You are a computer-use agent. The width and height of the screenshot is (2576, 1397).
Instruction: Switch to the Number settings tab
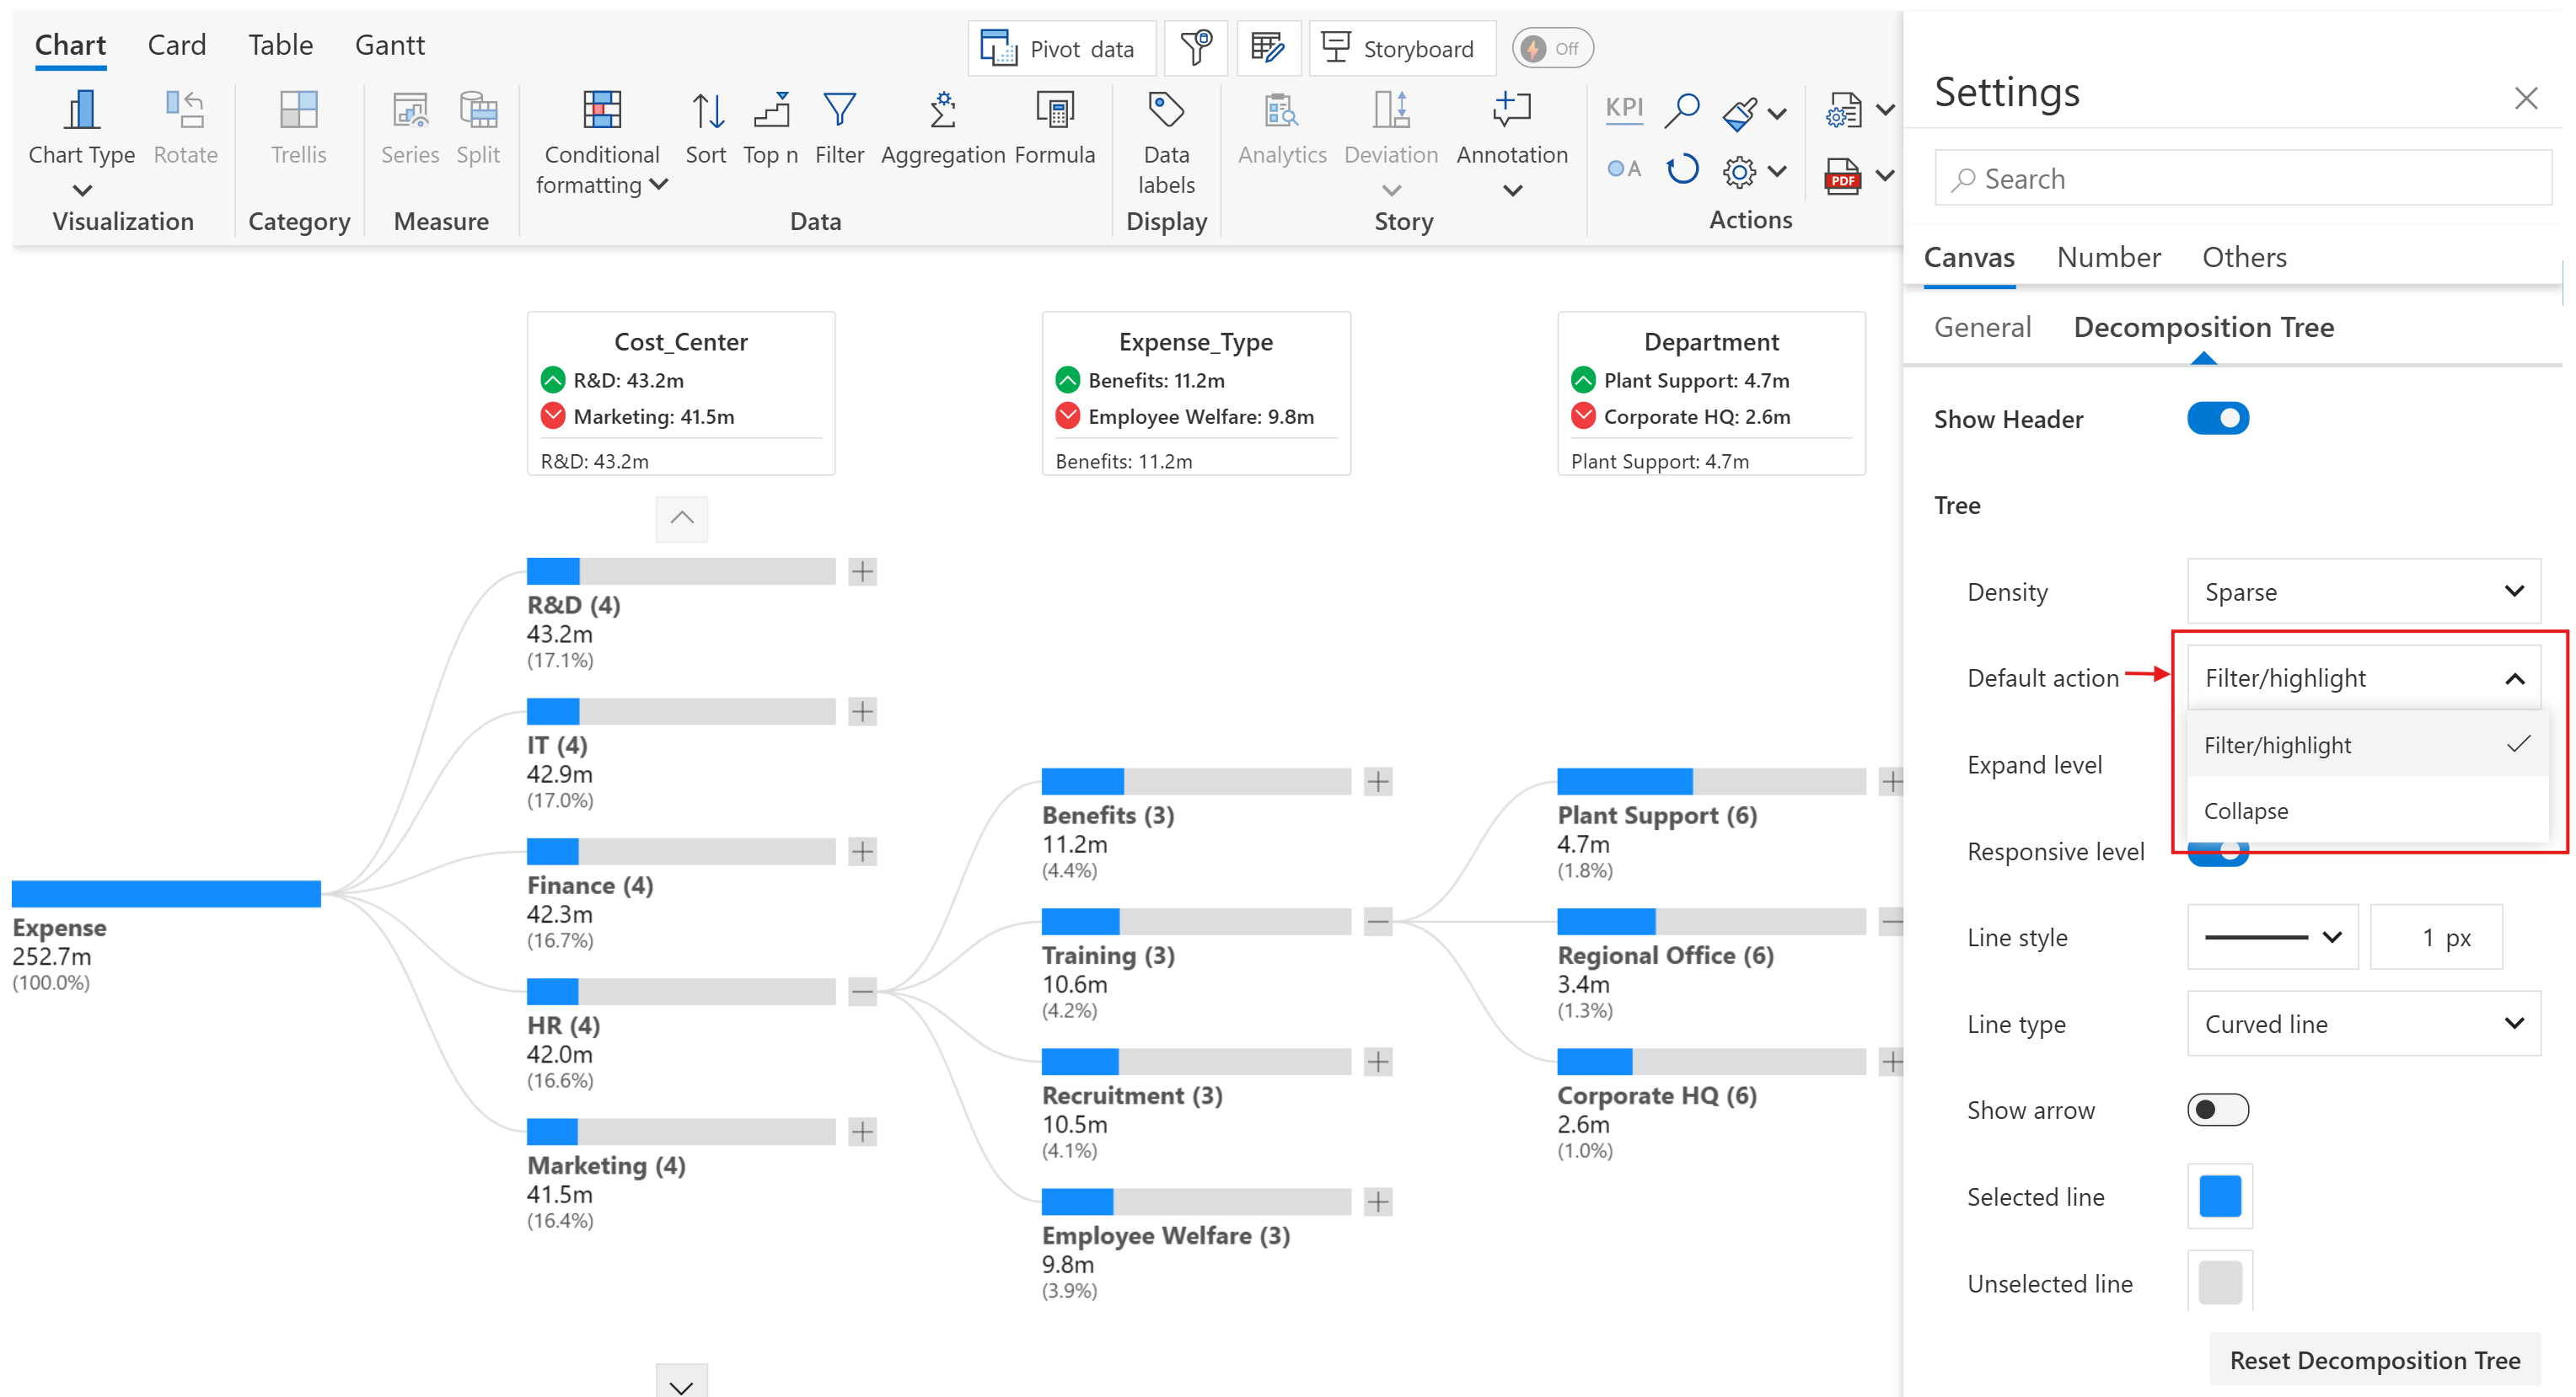click(2108, 258)
